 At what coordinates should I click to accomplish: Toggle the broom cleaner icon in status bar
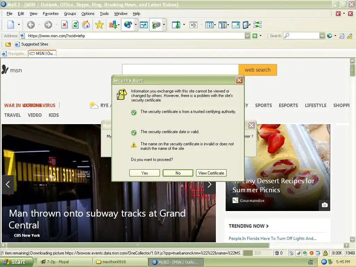tap(298, 253)
